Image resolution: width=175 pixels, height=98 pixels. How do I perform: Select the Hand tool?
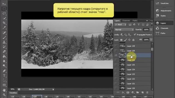[x=4, y=90]
